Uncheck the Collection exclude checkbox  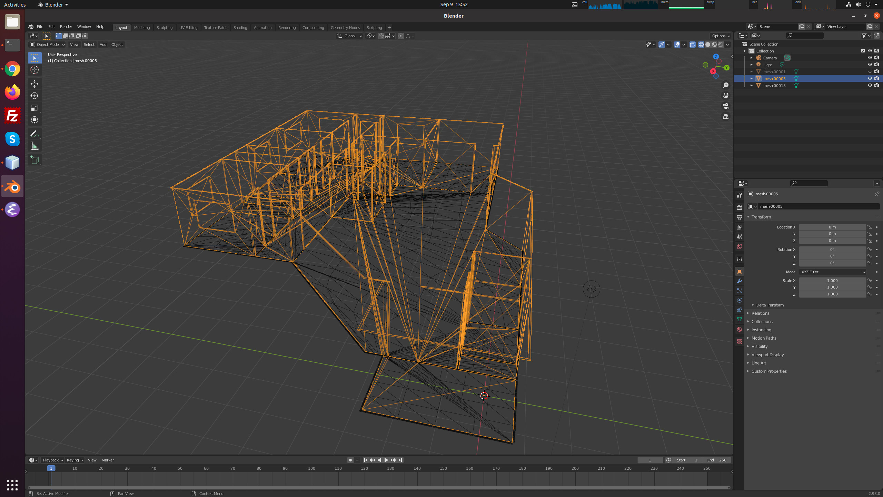pyautogui.click(x=863, y=51)
